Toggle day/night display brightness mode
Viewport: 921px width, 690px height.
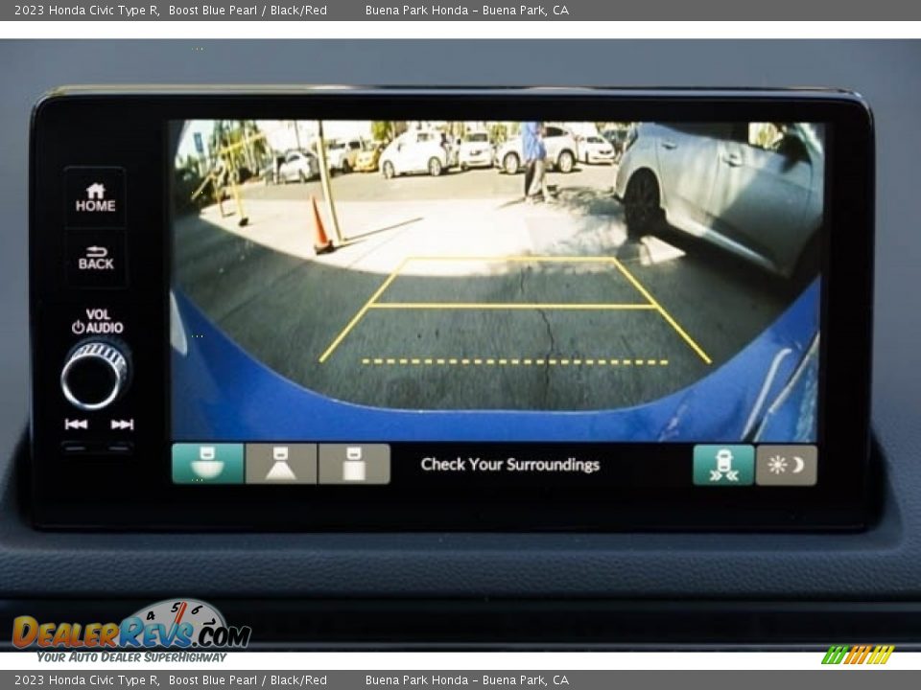point(786,465)
